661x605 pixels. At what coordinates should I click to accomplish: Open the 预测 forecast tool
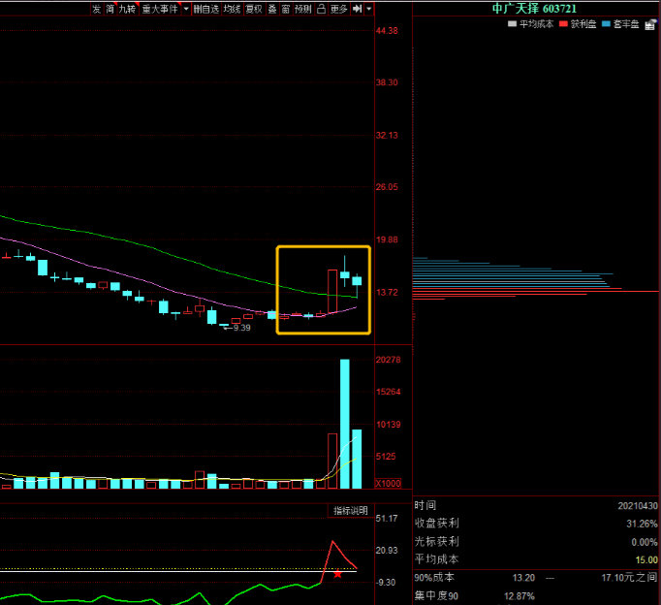click(x=303, y=9)
